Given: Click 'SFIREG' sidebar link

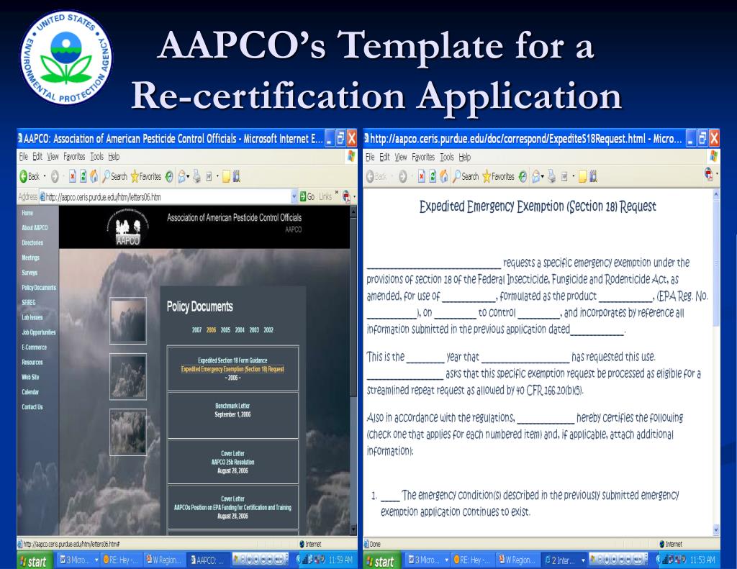Looking at the screenshot, I should tap(29, 303).
